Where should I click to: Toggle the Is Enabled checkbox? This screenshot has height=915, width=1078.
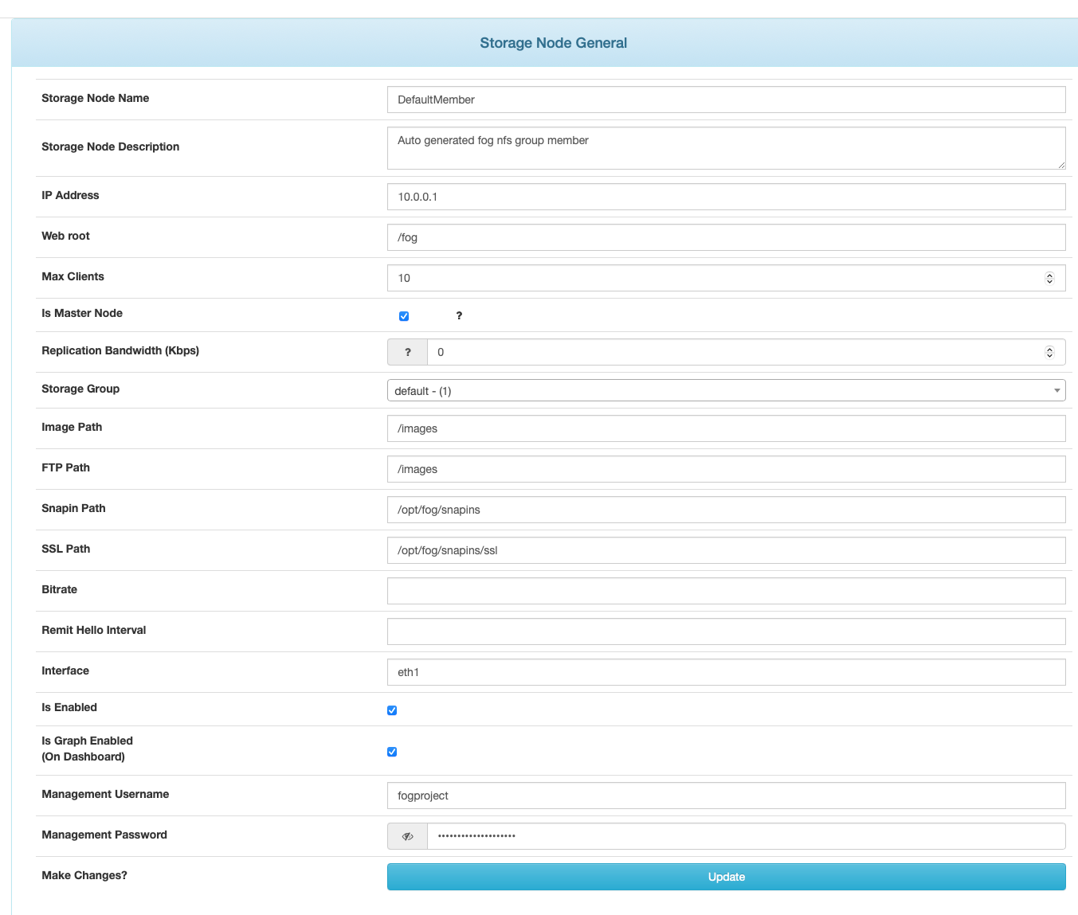click(392, 710)
